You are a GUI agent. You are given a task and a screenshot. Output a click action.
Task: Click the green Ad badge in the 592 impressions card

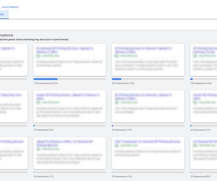[117, 56]
